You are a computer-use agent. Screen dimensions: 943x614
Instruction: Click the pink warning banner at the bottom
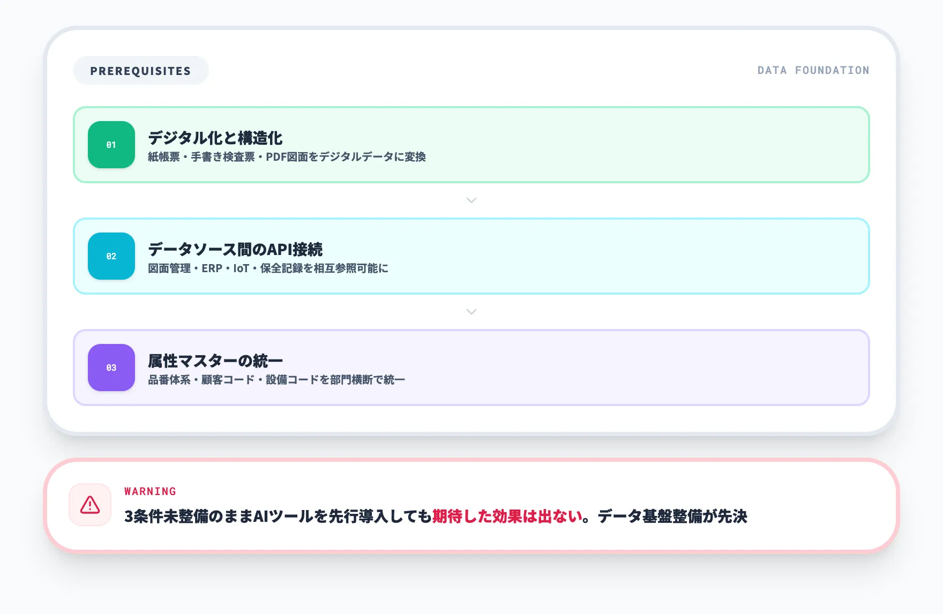[471, 506]
